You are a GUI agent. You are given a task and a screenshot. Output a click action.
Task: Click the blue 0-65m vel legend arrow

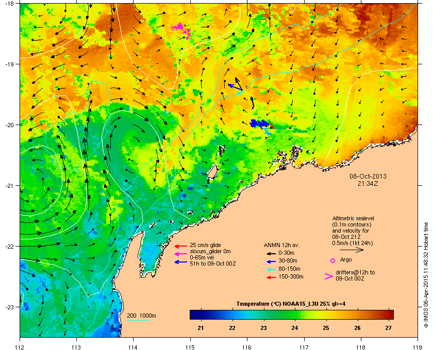tap(181, 262)
